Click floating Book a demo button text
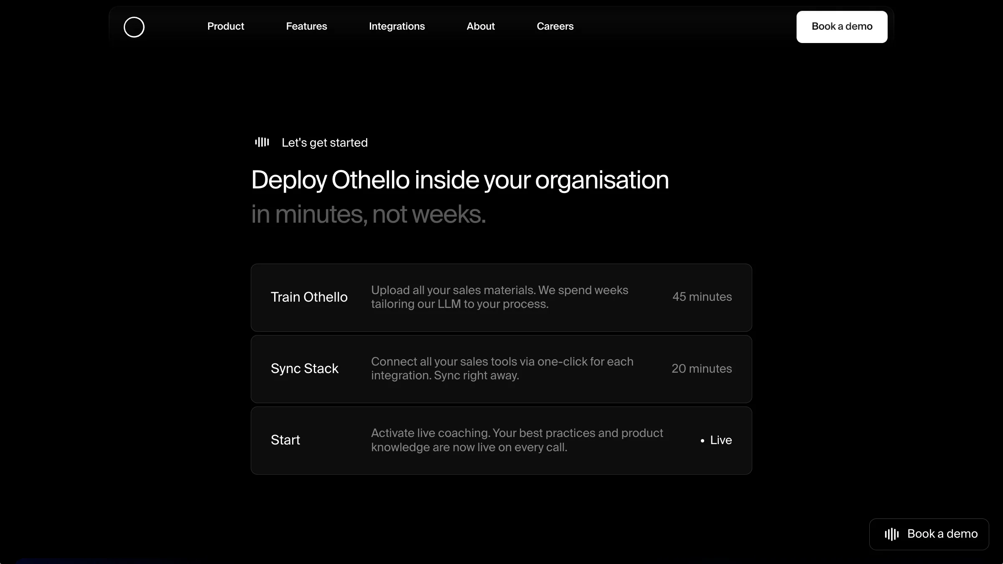The height and width of the screenshot is (564, 1003). click(942, 534)
